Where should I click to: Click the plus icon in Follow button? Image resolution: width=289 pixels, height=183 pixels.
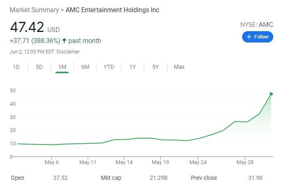tap(249, 37)
